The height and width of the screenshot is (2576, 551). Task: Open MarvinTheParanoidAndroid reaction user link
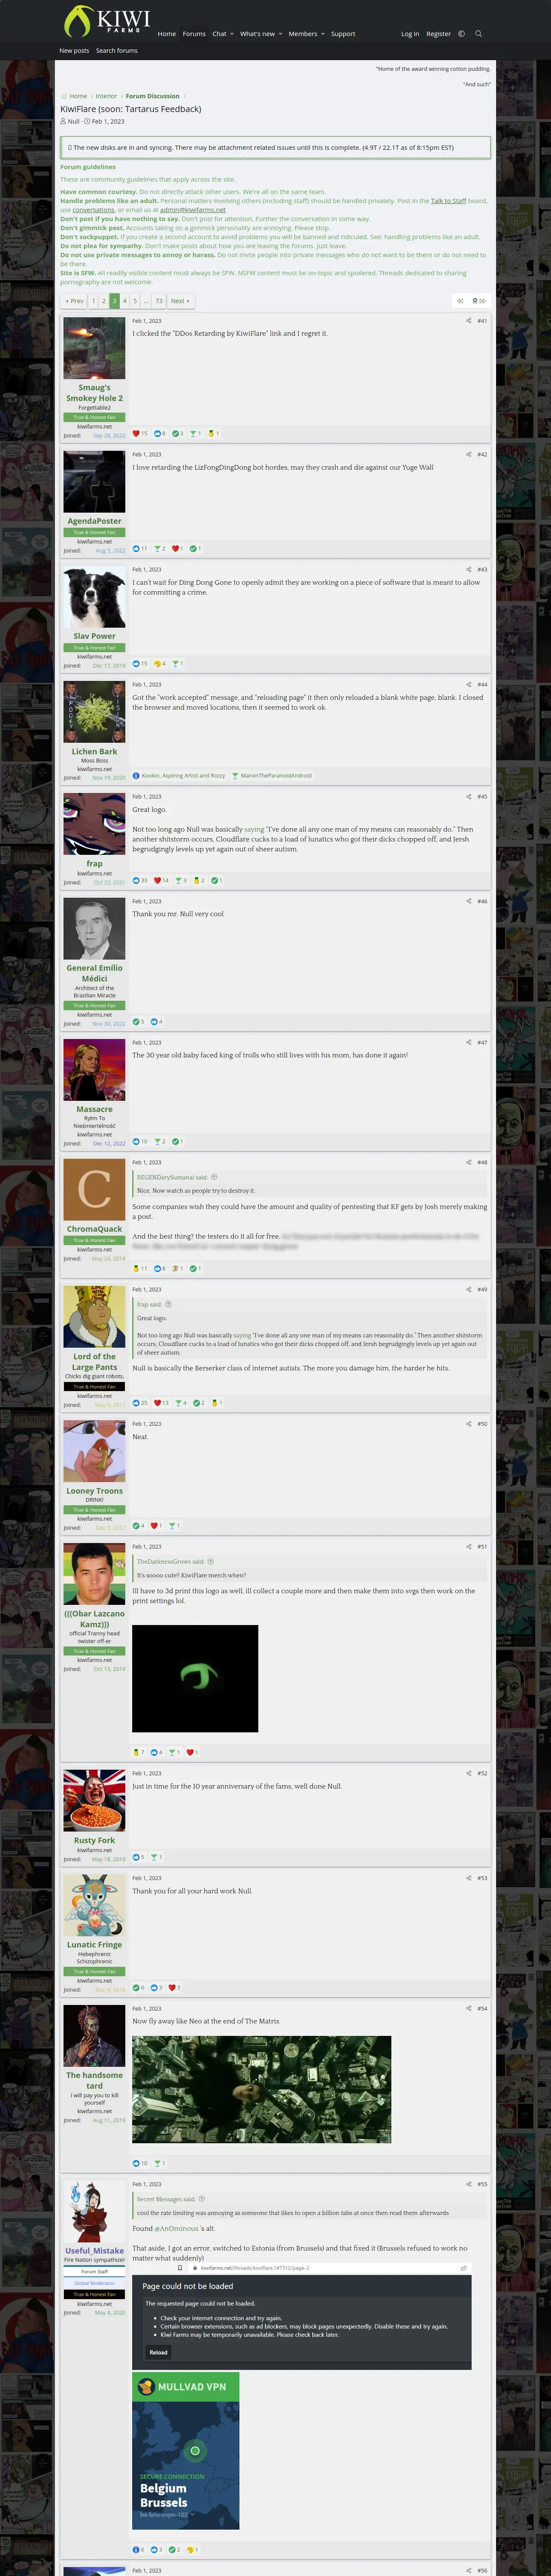pyautogui.click(x=276, y=776)
